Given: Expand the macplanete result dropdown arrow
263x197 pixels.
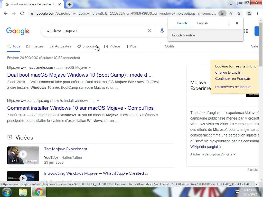Looking at the screenshot, I should tap(90, 67).
